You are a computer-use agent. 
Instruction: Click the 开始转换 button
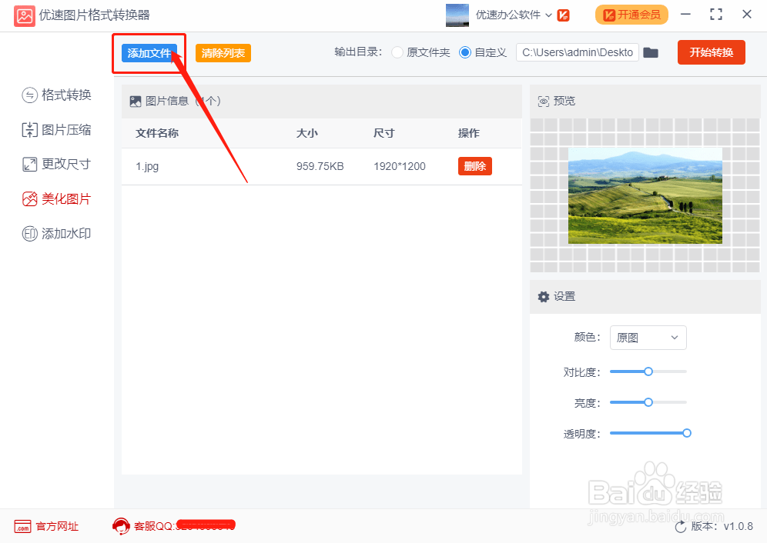(x=712, y=52)
